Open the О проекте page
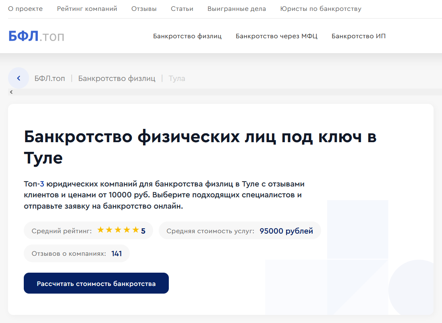The image size is (442, 323). point(25,9)
